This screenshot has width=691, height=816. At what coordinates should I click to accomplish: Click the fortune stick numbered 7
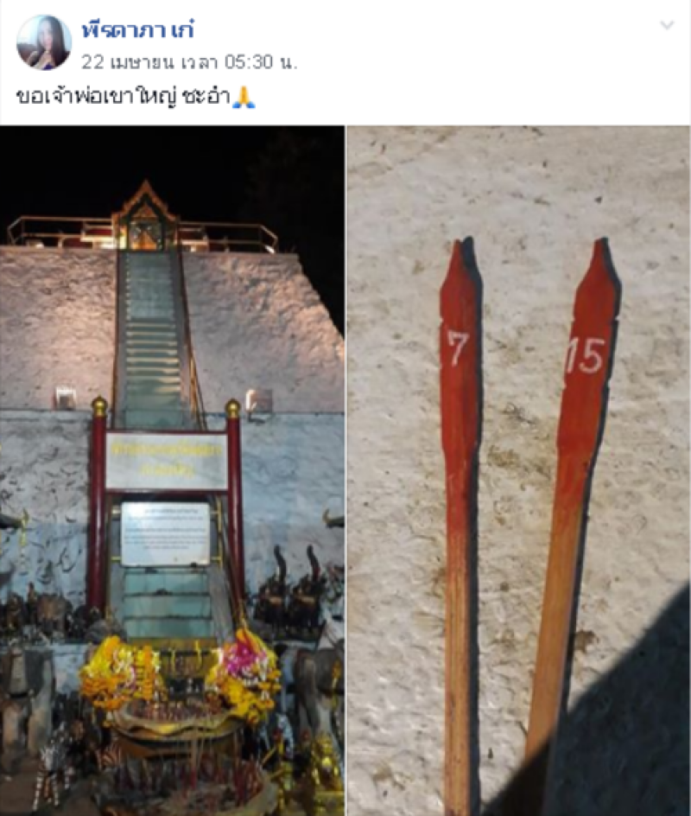coord(460,526)
